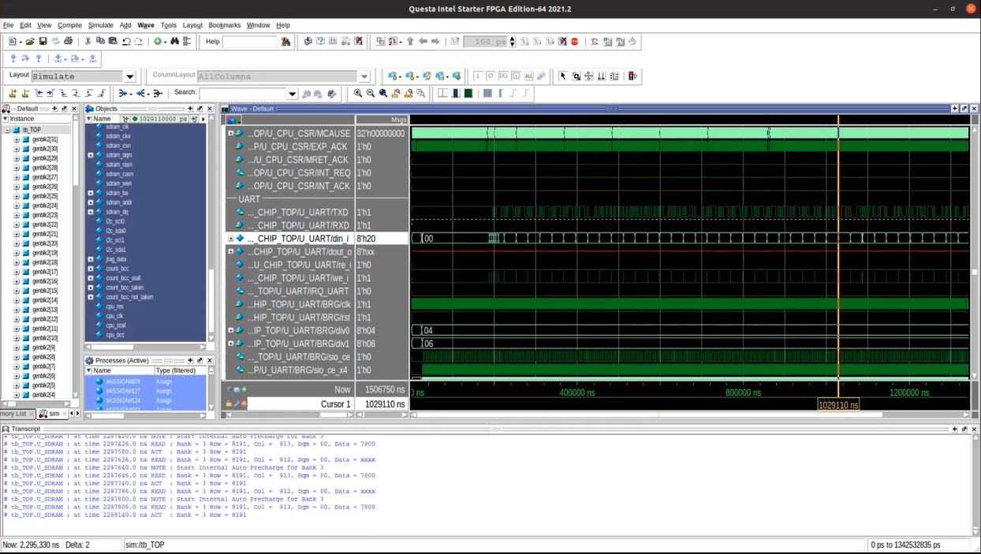The image size is (981, 554).
Task: Click the Print icon in the toolbar
Action: 68,41
